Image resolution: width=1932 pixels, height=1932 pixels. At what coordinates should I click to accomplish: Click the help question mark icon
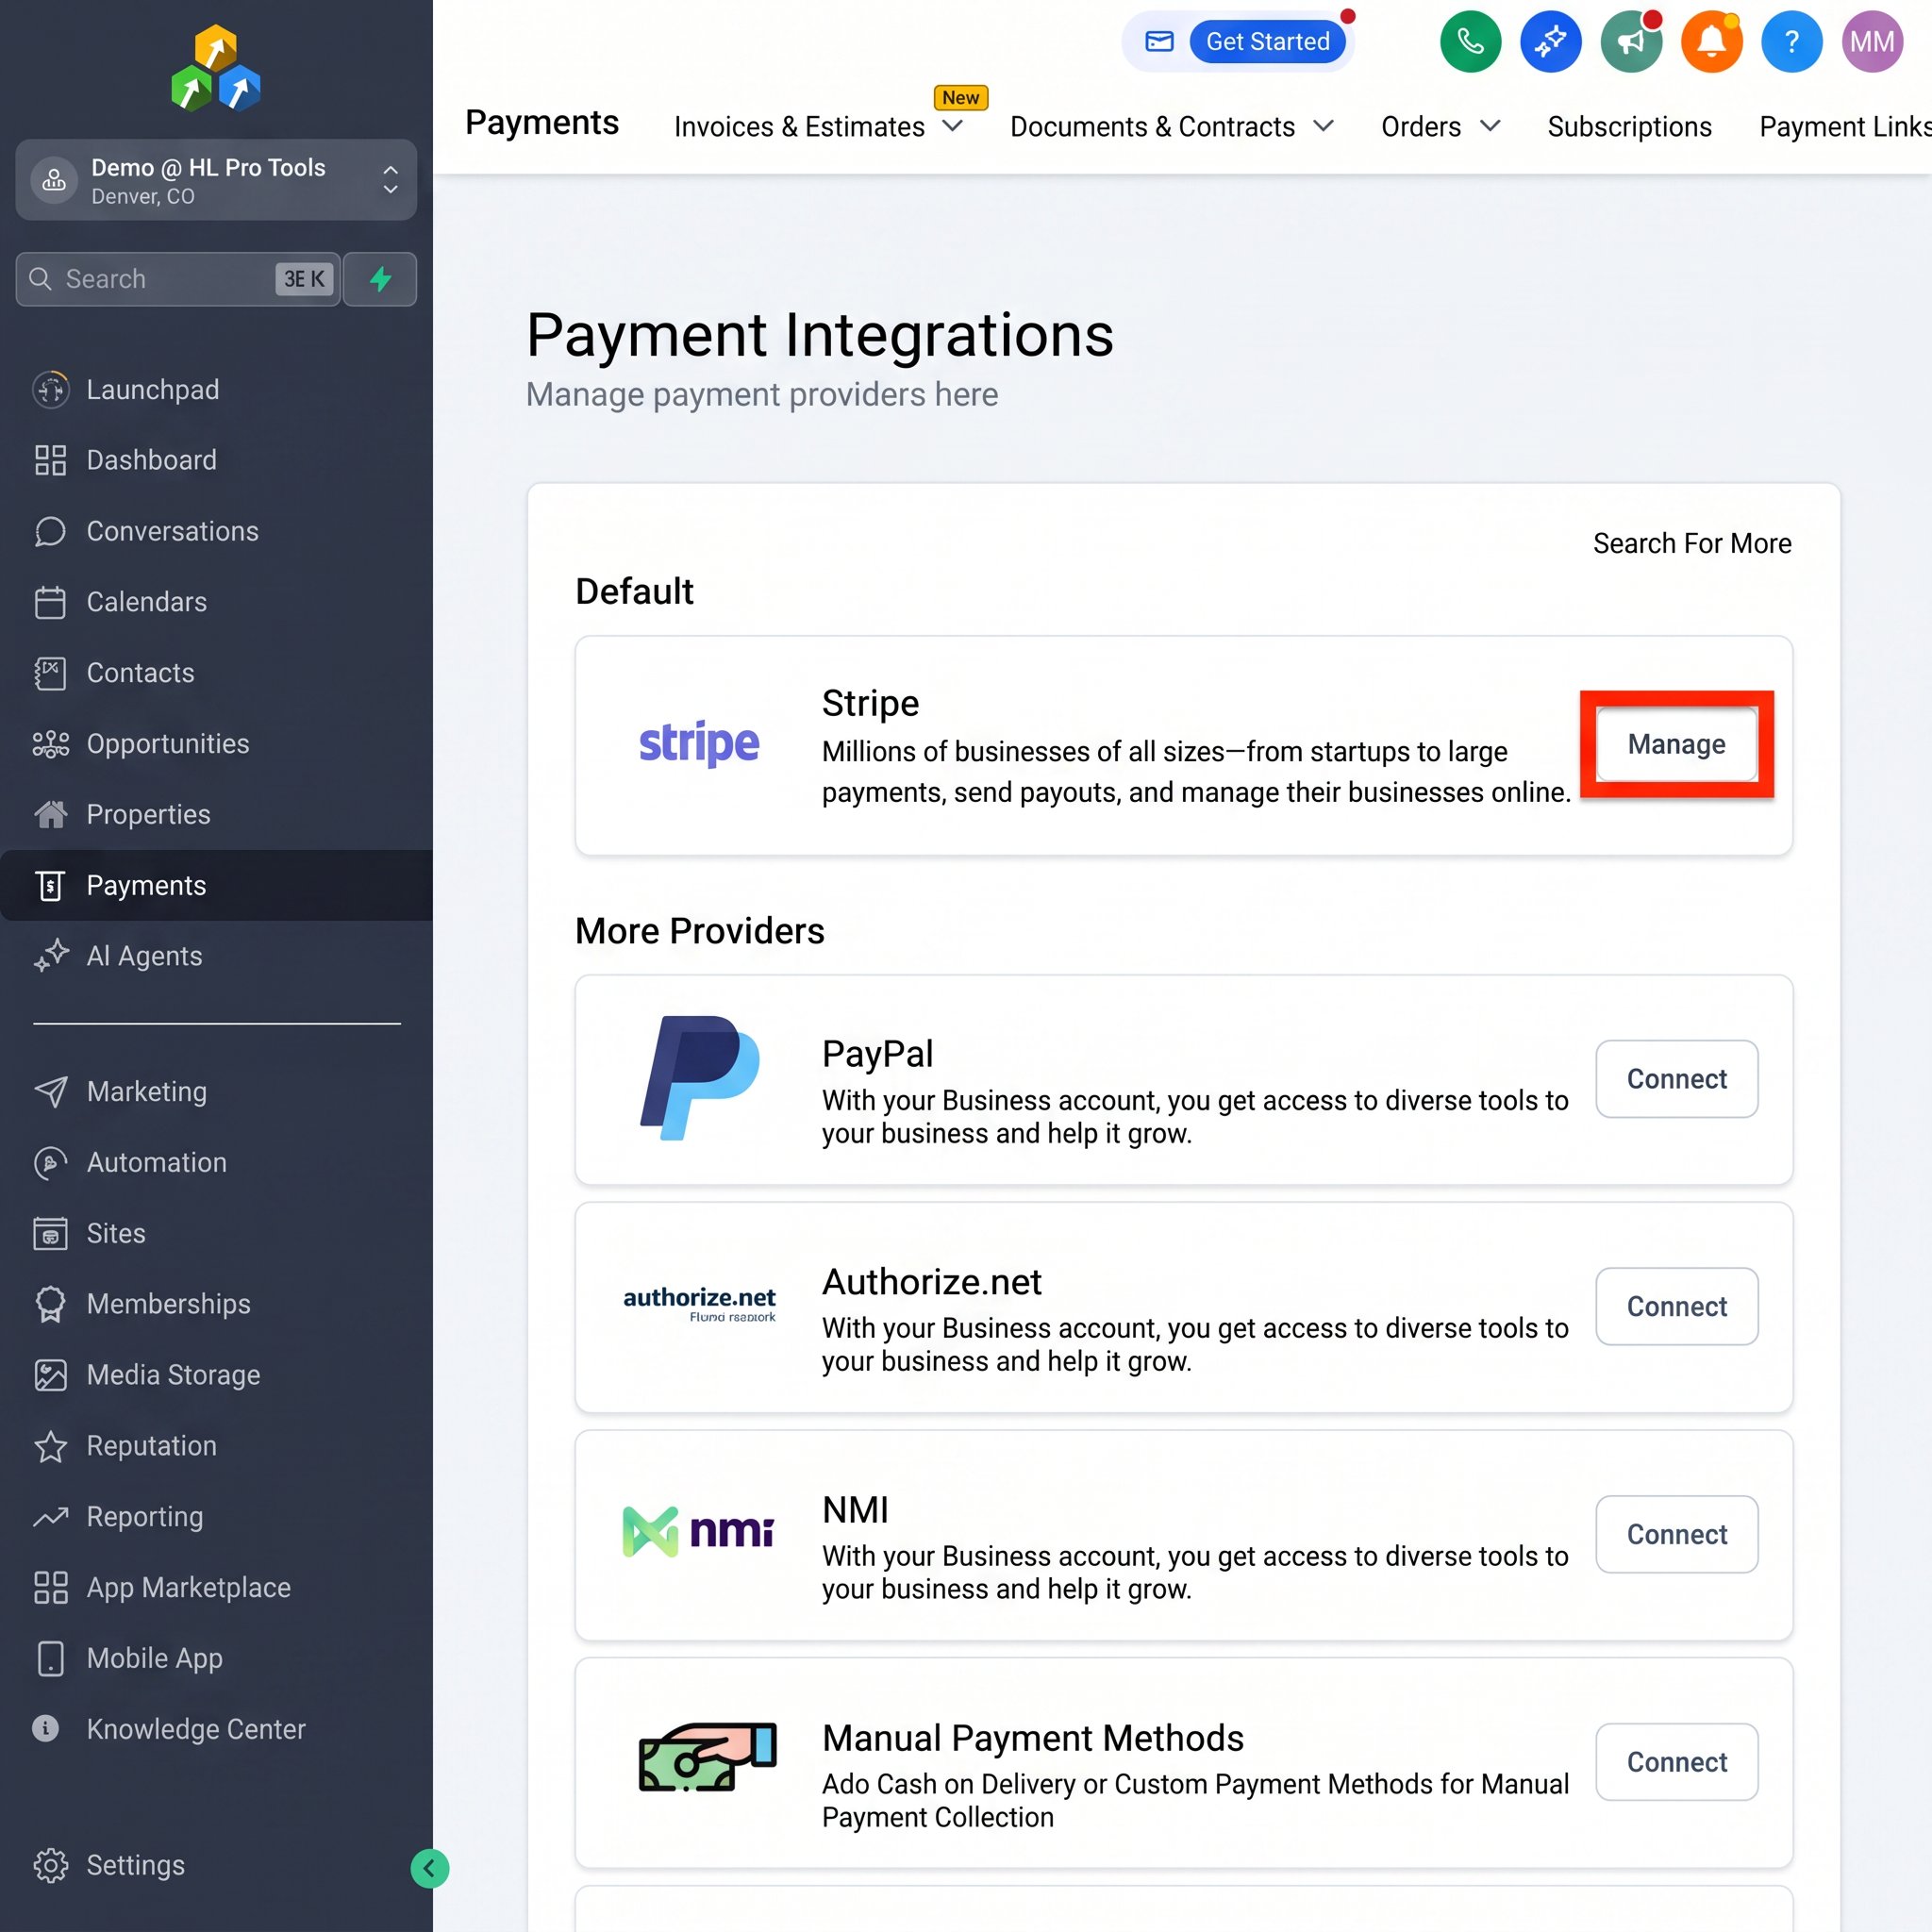point(1791,41)
